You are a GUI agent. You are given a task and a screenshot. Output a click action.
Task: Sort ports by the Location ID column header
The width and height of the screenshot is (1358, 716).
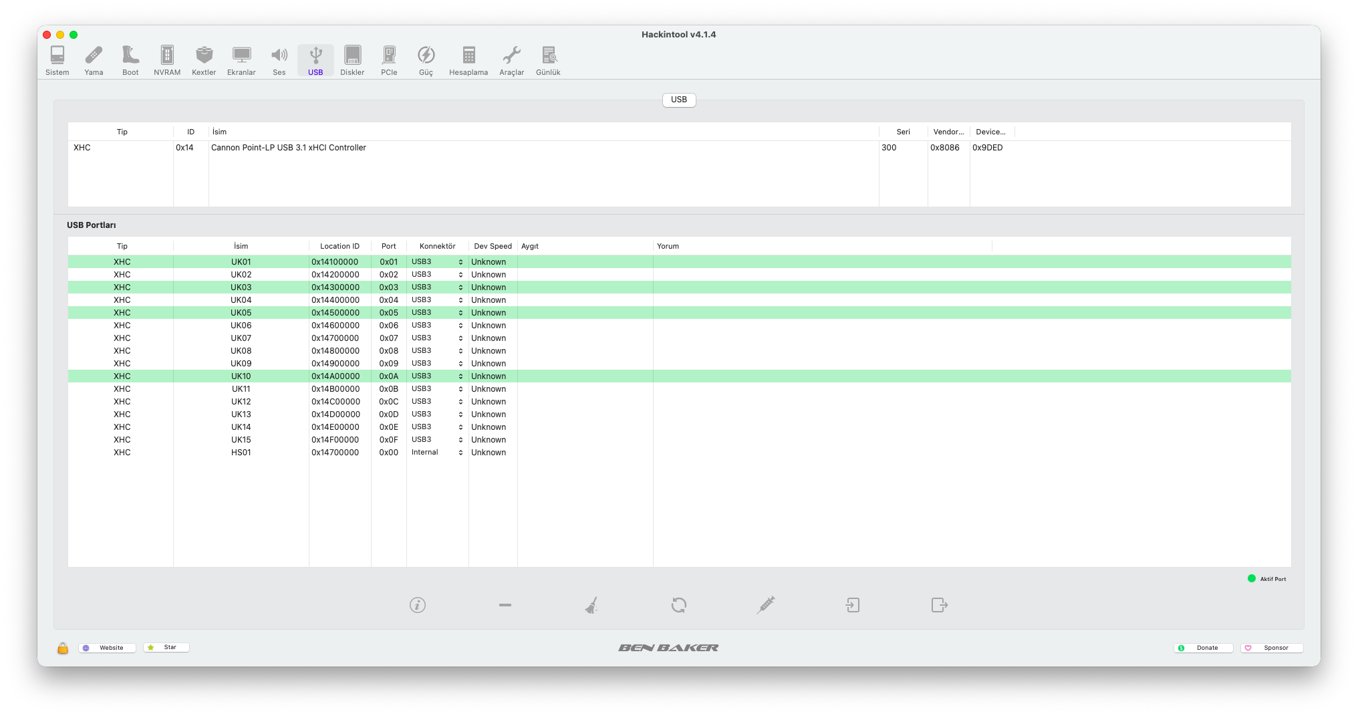pos(339,246)
